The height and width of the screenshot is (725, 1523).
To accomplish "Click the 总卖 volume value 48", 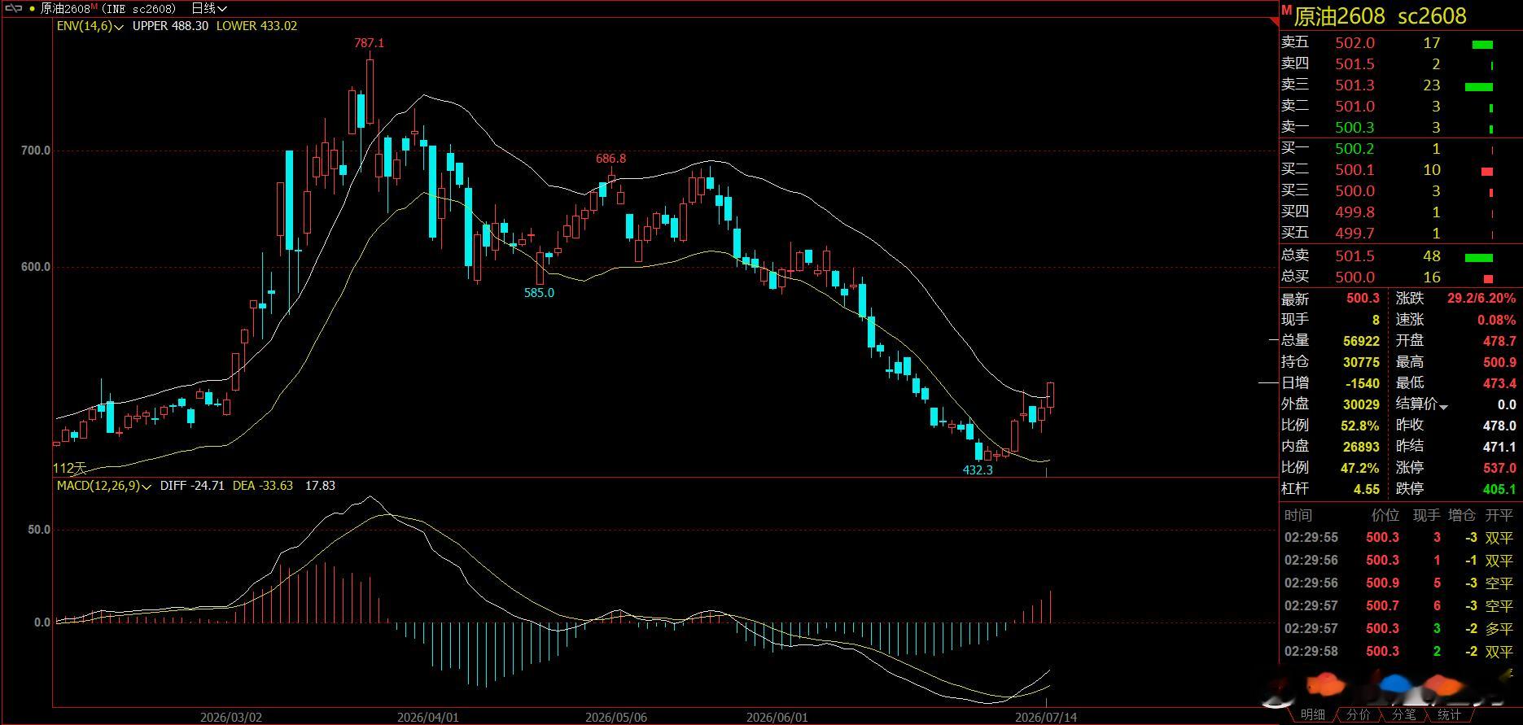I will click(x=1432, y=256).
